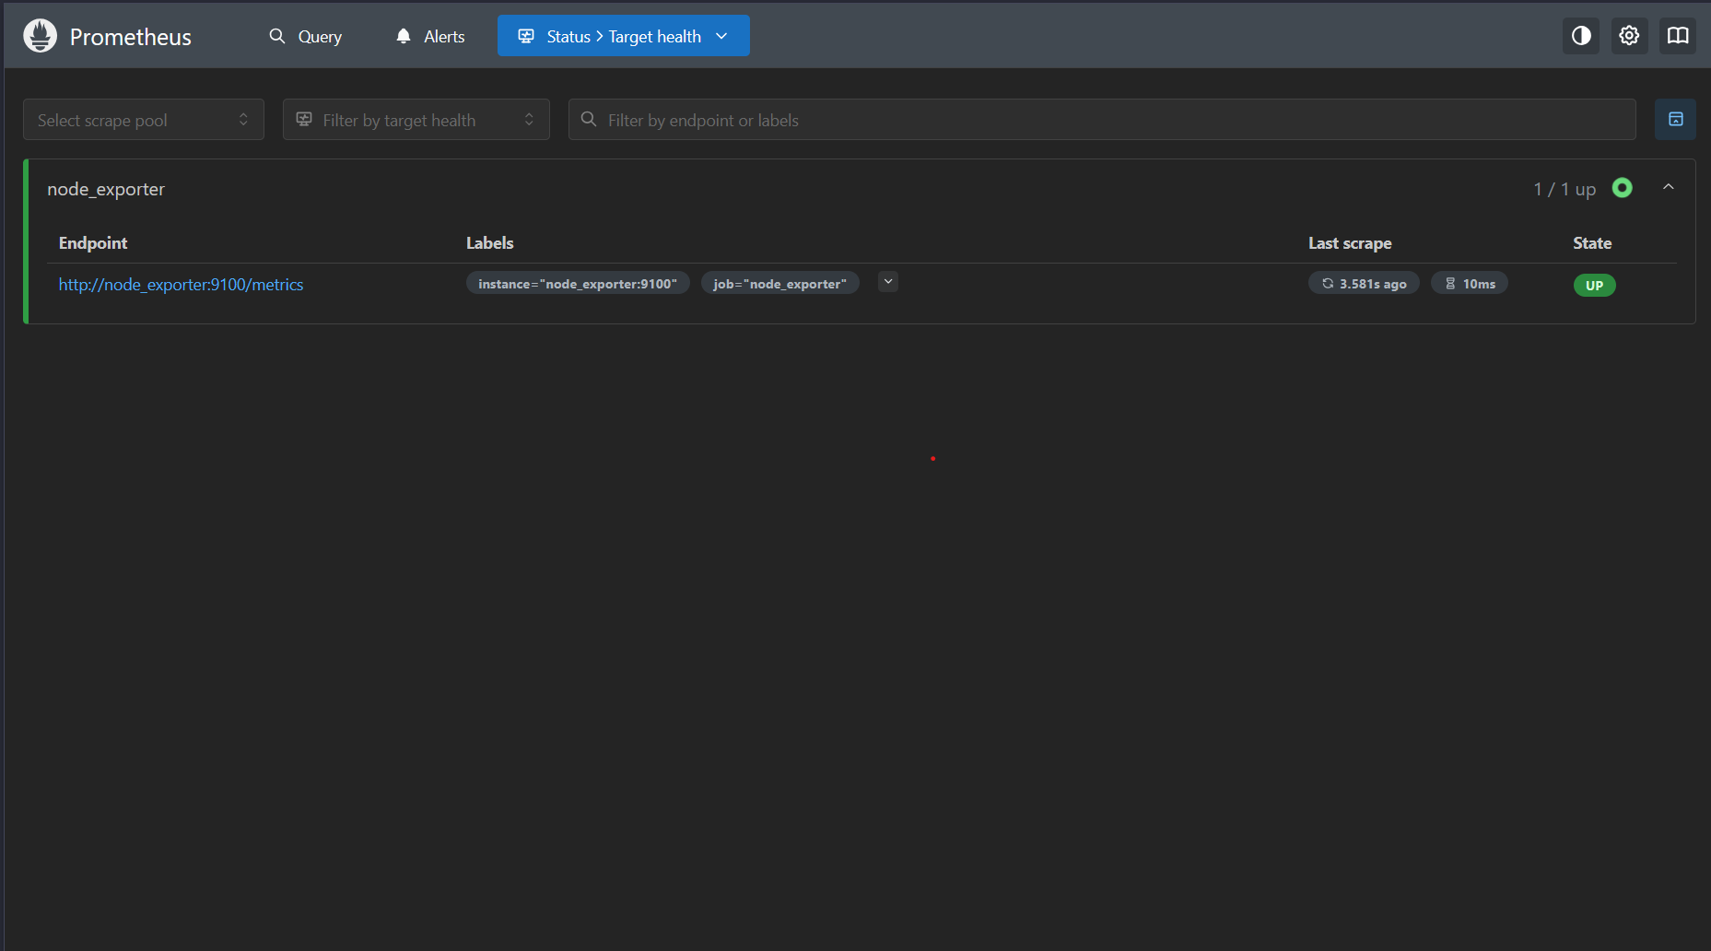1711x951 pixels.
Task: Toggle the light/dark theme icon
Action: pyautogui.click(x=1581, y=36)
